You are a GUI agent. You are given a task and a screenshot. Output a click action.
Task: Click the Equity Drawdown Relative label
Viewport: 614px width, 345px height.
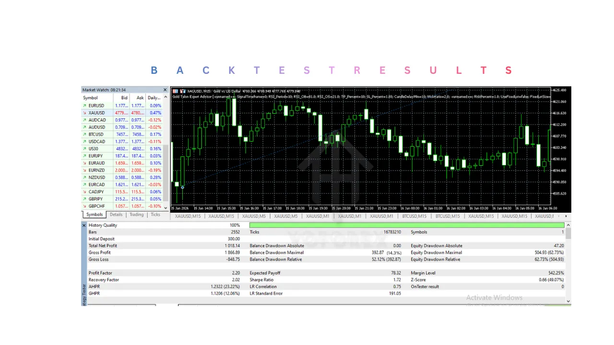436,259
